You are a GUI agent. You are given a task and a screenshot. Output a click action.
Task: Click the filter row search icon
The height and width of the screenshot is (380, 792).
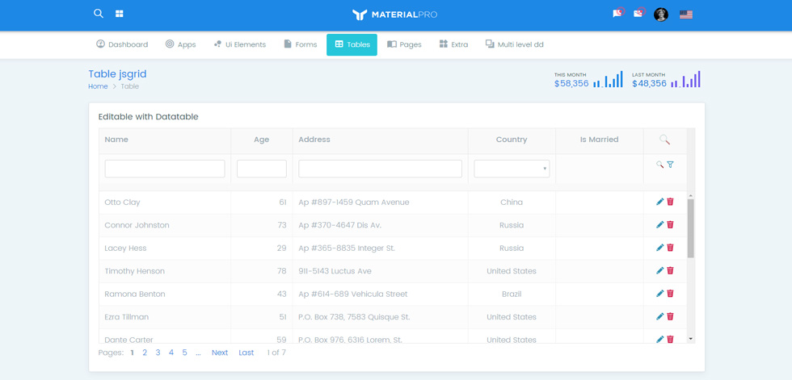659,165
